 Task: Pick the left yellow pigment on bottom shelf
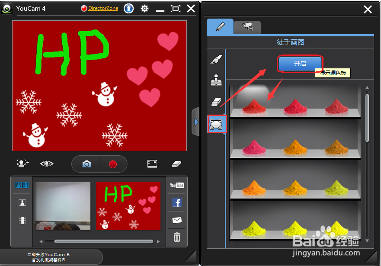[254, 229]
